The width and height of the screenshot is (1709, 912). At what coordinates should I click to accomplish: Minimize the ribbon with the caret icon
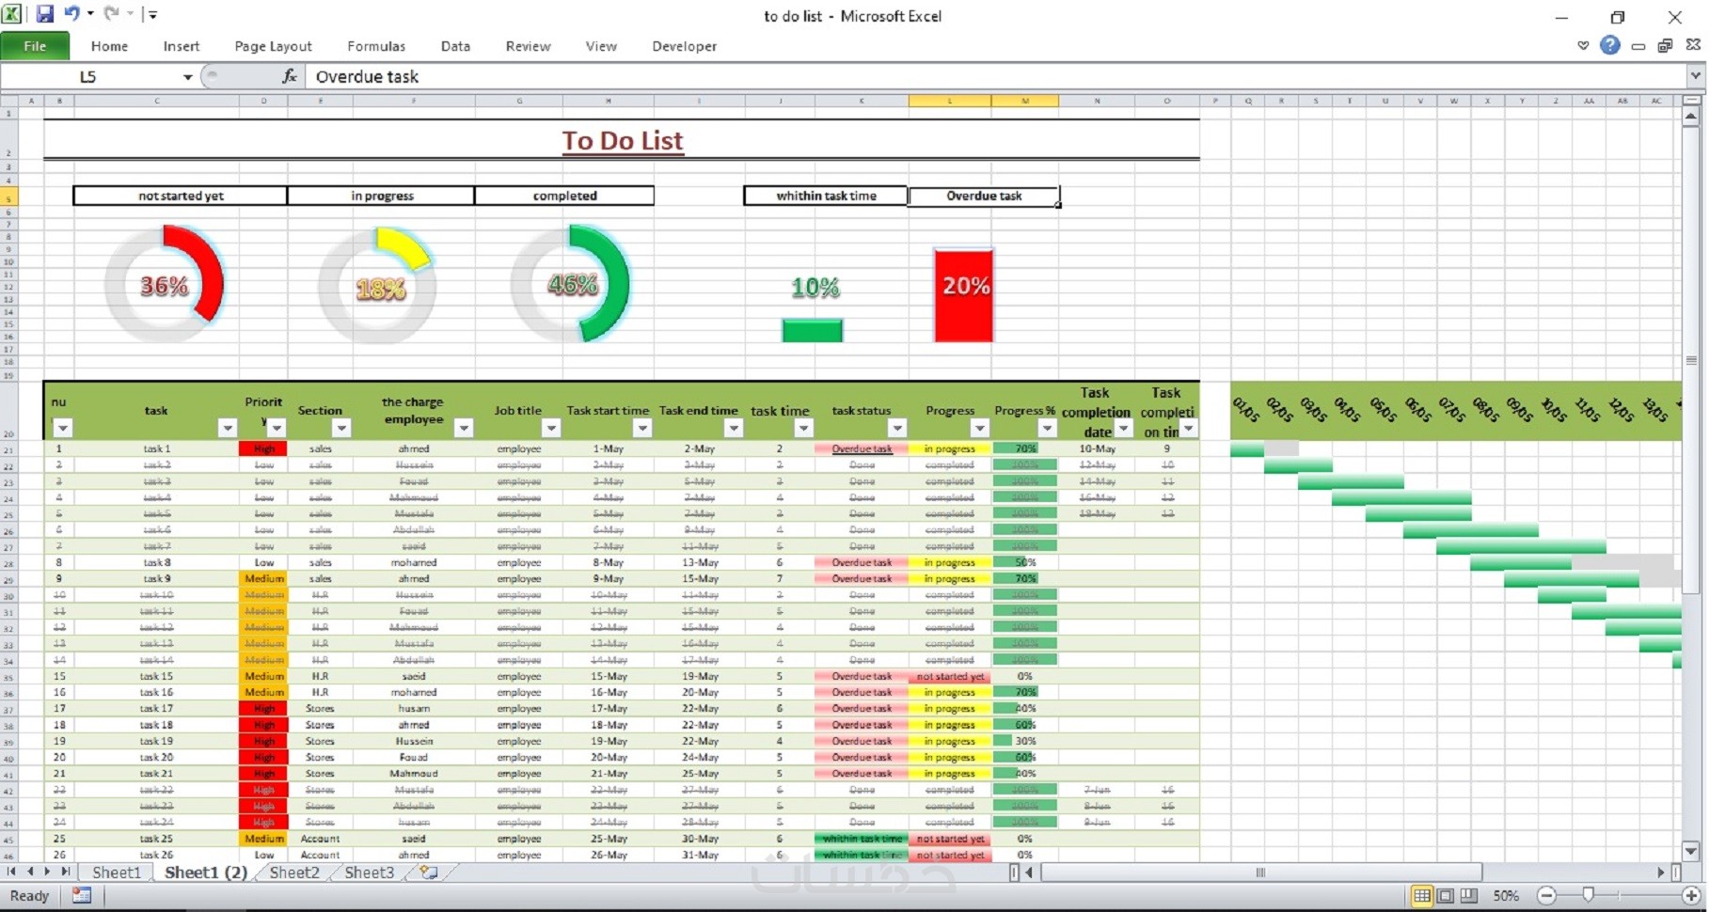tap(1583, 45)
